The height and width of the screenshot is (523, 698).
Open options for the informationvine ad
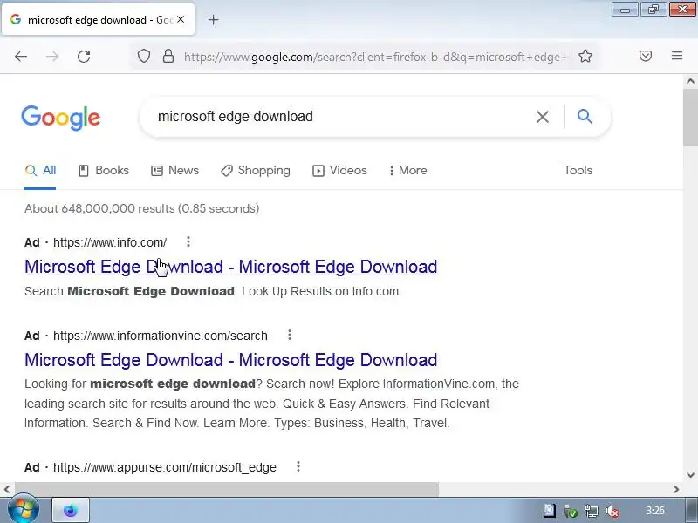[290, 336]
